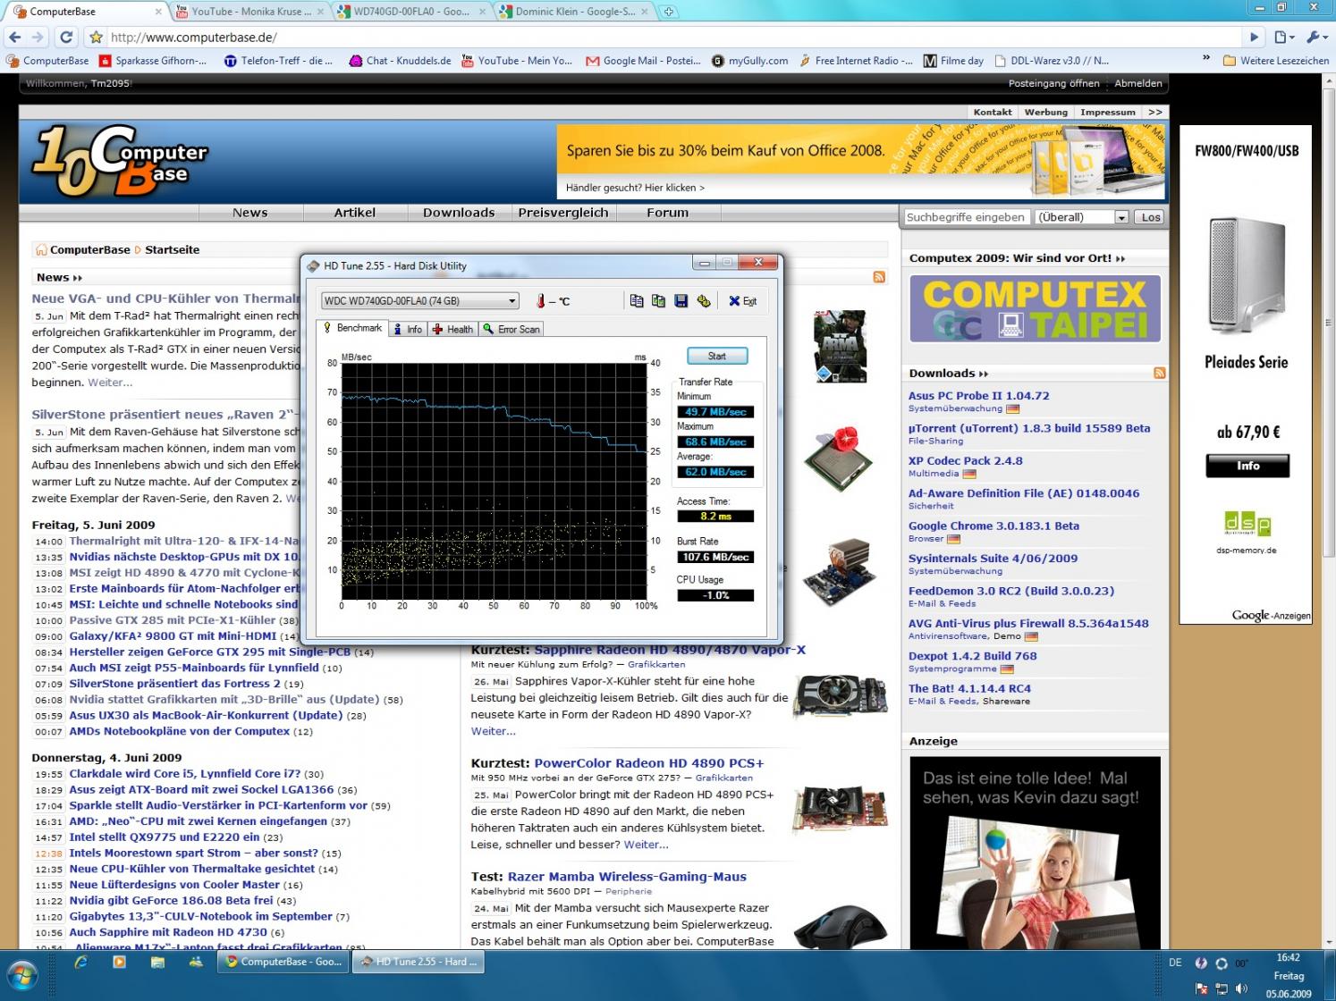Click the volume speaker tray icon
This screenshot has width=1336, height=1001.
[x=1241, y=988]
